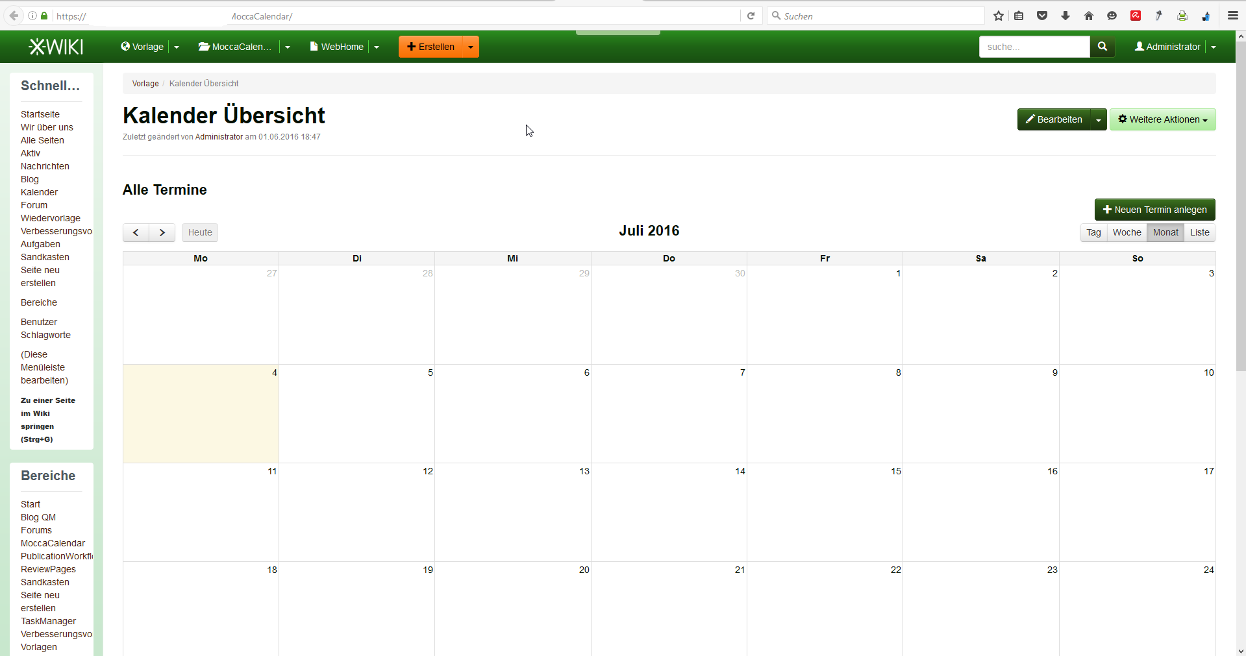This screenshot has height=656, width=1246.
Task: Switch calendar to Liste view
Action: 1199,232
